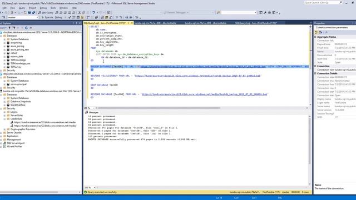
Task: Click the New Query toolbar button
Action: 46,12
